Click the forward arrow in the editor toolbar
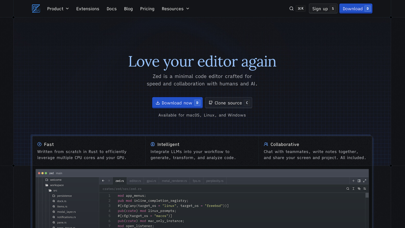 (109, 181)
